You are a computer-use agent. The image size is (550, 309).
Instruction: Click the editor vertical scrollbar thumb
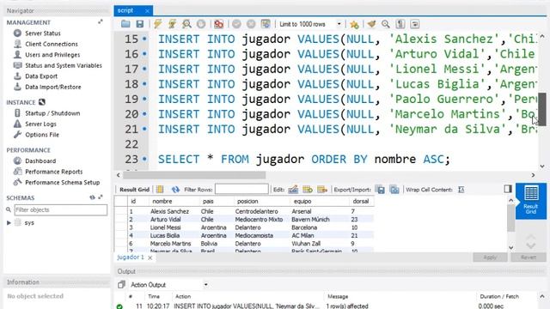click(x=542, y=109)
